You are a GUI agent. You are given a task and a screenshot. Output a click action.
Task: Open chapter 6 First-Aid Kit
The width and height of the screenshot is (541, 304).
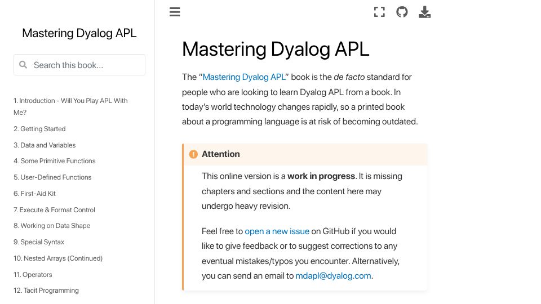click(x=34, y=194)
